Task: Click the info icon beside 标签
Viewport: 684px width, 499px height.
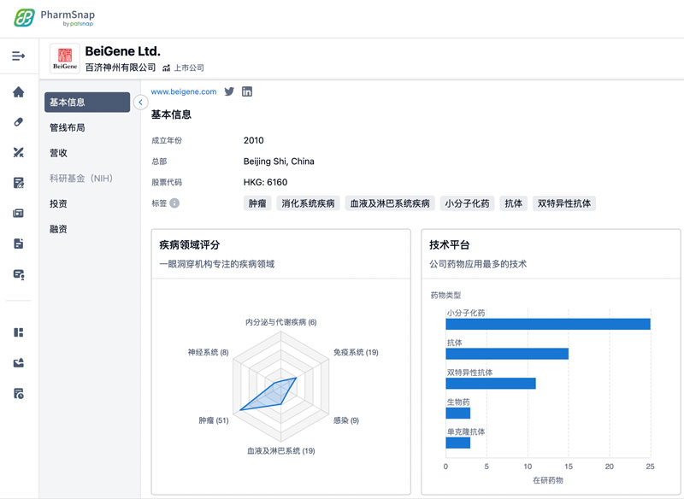Action: coord(174,203)
